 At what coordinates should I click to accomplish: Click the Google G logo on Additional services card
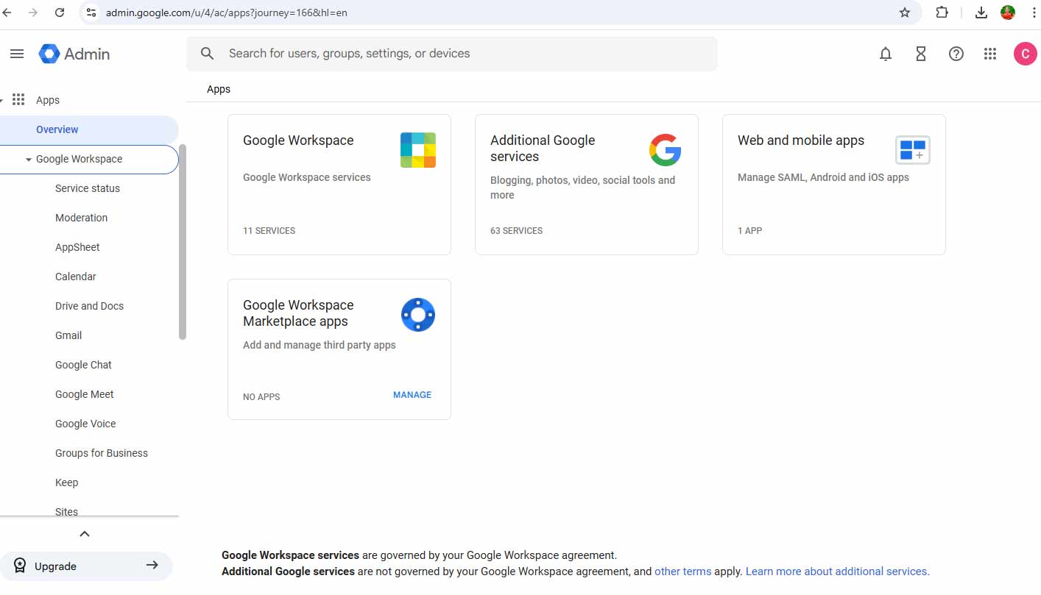point(665,150)
